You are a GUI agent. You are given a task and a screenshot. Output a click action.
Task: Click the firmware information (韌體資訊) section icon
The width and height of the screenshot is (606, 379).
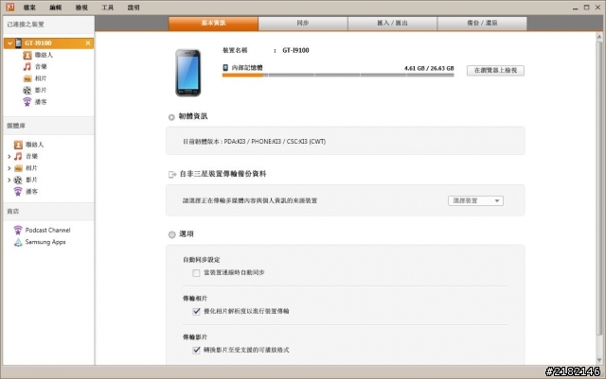coord(171,117)
